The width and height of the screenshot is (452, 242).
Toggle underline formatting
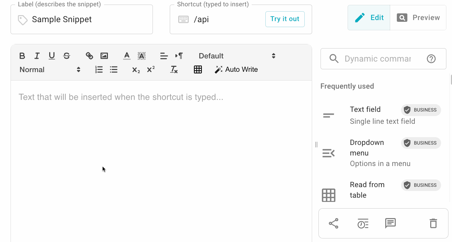click(52, 56)
